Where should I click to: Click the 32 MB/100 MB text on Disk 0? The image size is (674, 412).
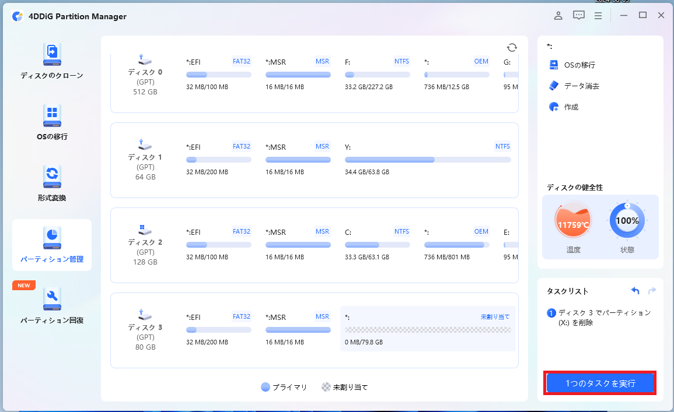click(207, 87)
